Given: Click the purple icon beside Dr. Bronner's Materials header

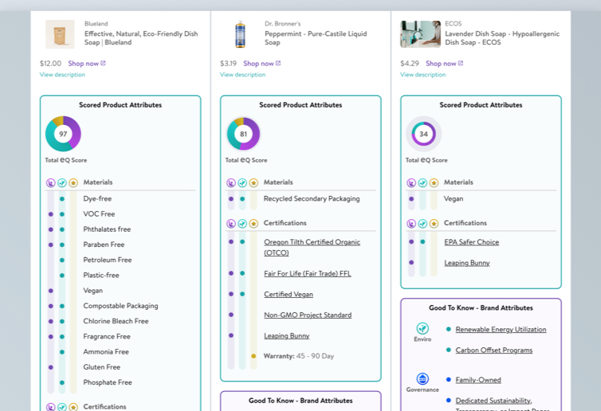Looking at the screenshot, I should (x=231, y=183).
